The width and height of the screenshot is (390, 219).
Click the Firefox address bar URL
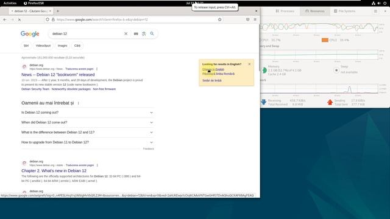[x=102, y=19]
